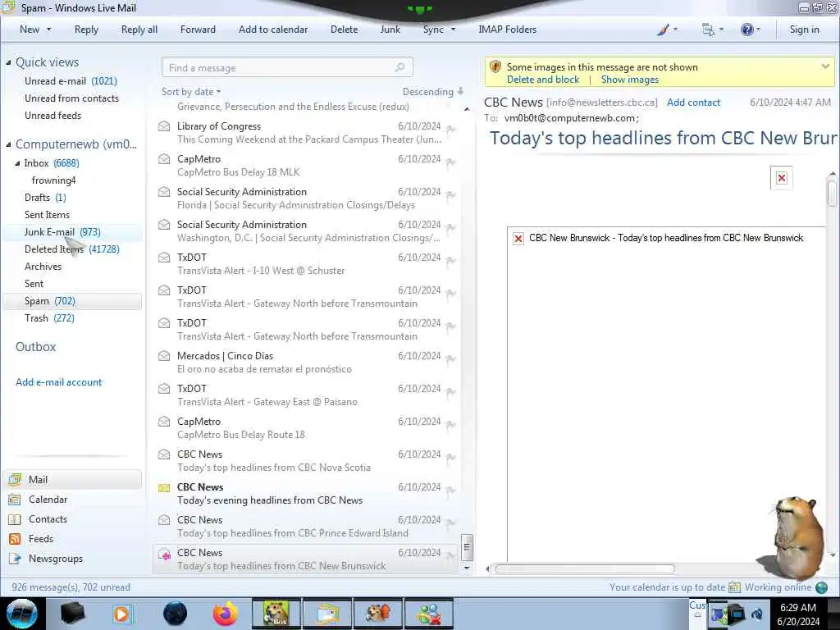Flag the TransVista Alert I-10 West message

(x=451, y=261)
